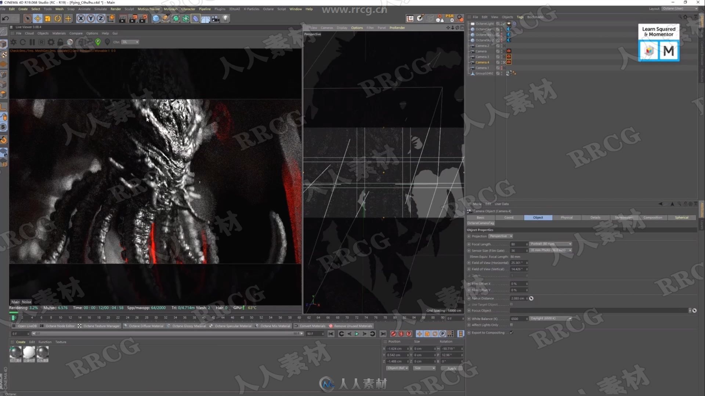Image resolution: width=705 pixels, height=396 pixels.
Task: Enable Affect Lights Only checkbox
Action: [511, 325]
